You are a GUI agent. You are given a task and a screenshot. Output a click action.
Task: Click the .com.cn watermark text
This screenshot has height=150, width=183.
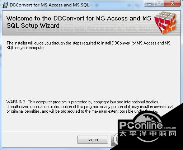coord(169,128)
